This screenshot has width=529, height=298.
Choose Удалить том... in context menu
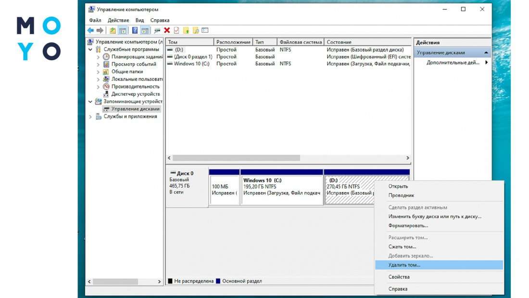tap(404, 265)
